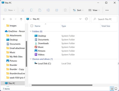Switch to large icons view in status bar
Viewport: 119px width, 91px height.
pyautogui.click(x=116, y=88)
